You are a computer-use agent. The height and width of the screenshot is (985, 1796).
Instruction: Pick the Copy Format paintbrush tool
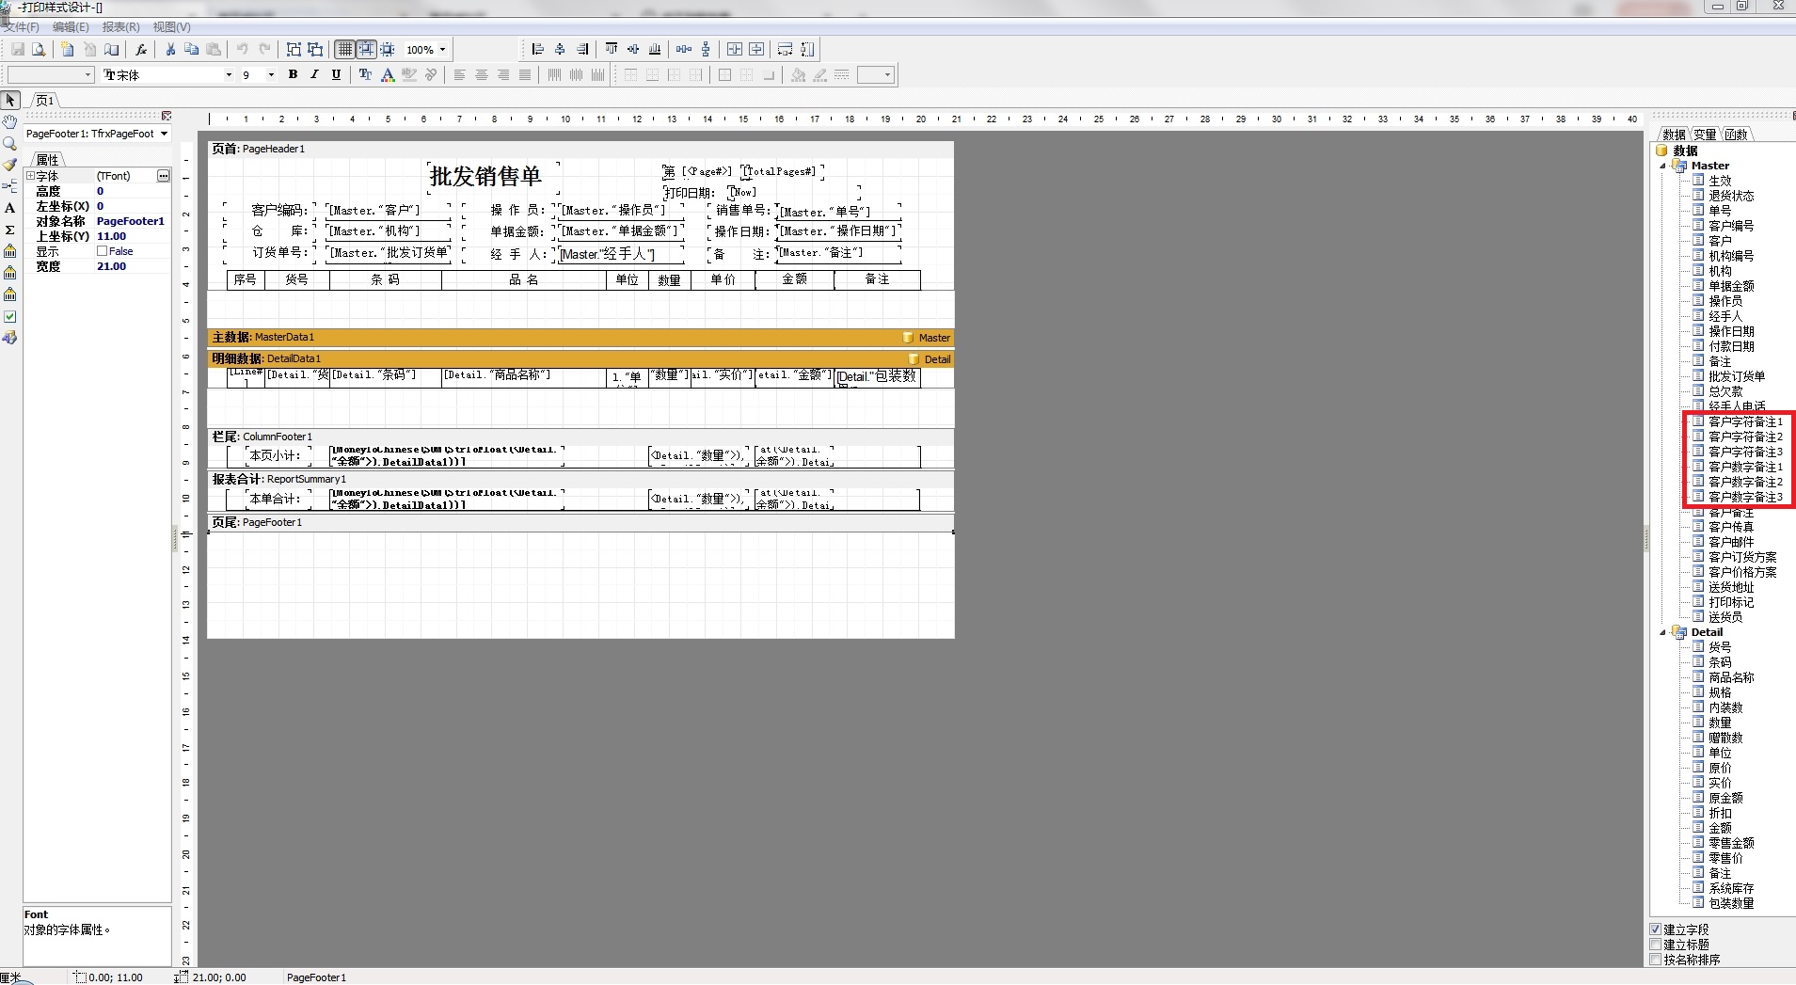click(x=9, y=165)
